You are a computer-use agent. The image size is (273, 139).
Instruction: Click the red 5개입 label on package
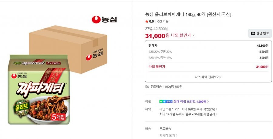click(x=58, y=117)
